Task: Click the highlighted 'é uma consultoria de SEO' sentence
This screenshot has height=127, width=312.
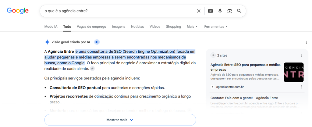Action: coord(120,57)
